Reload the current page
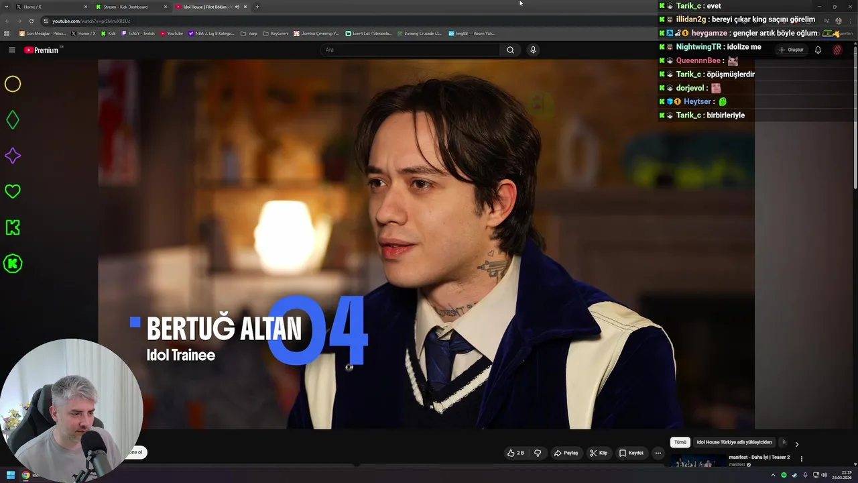858x483 pixels. click(32, 21)
